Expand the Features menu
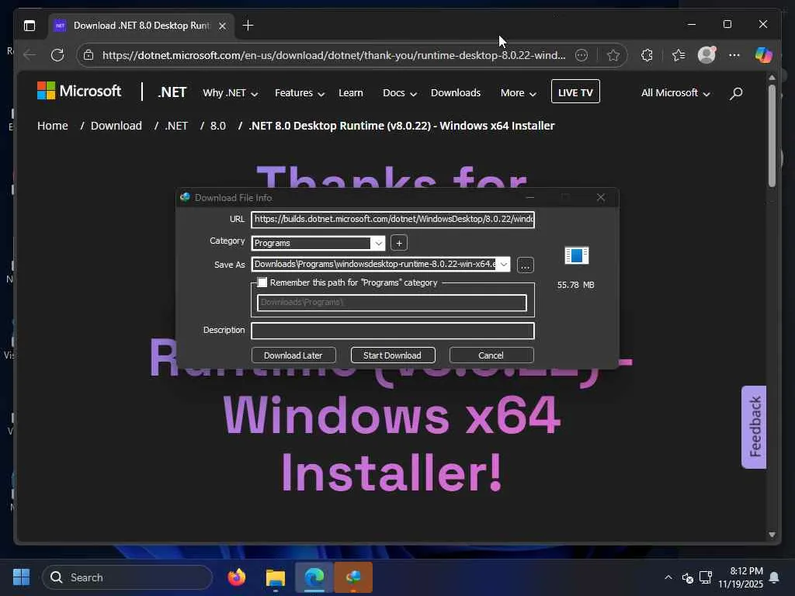The width and height of the screenshot is (795, 596). pos(299,93)
